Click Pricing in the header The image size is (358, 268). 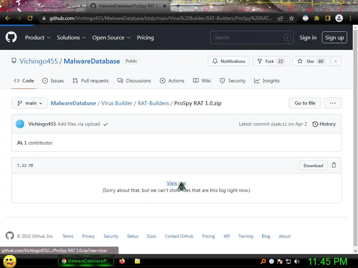point(145,38)
